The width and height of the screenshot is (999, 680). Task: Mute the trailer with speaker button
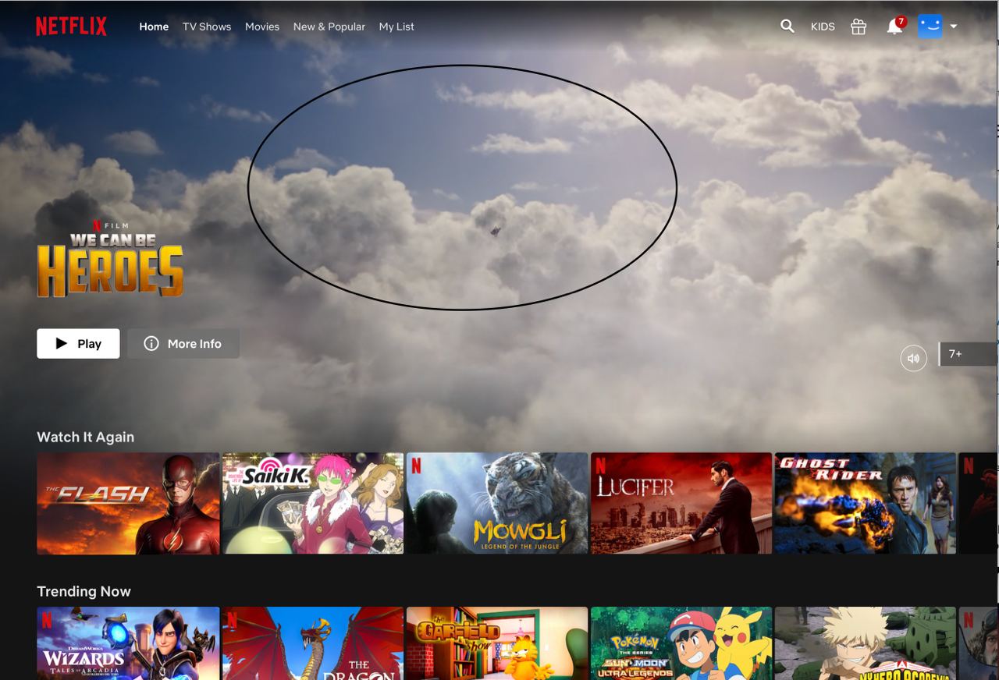(913, 358)
